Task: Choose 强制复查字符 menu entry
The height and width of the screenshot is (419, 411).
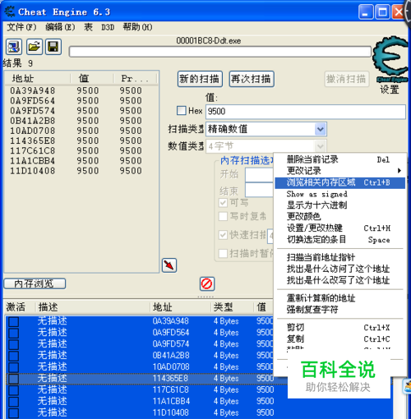Action: [x=339, y=310]
